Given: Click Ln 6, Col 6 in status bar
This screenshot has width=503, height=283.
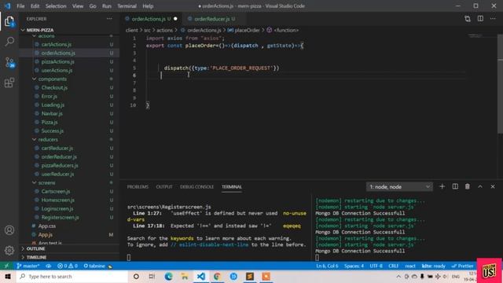Looking at the screenshot, I should pos(327,266).
